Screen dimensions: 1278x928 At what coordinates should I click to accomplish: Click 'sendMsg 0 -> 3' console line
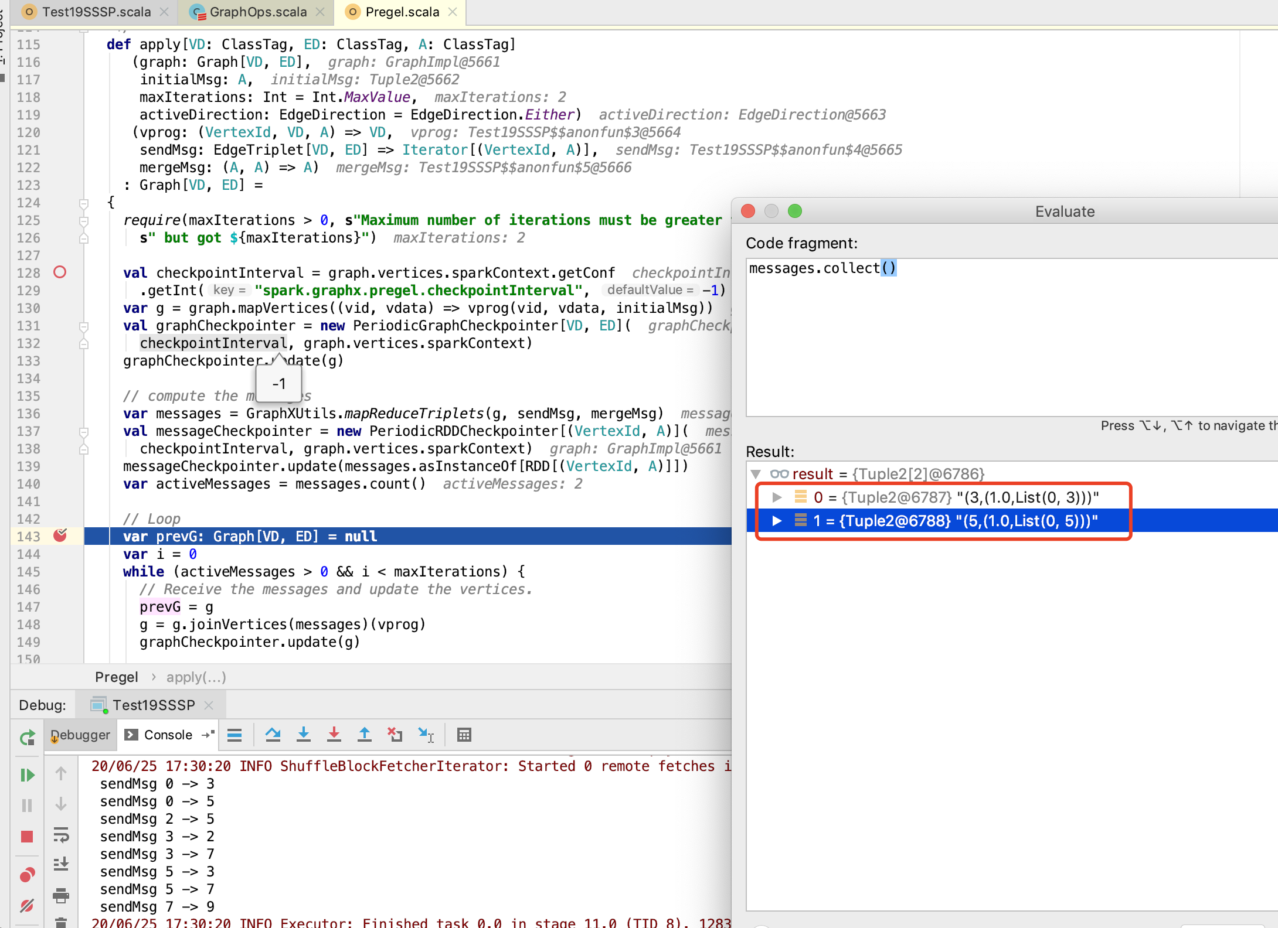(x=157, y=784)
